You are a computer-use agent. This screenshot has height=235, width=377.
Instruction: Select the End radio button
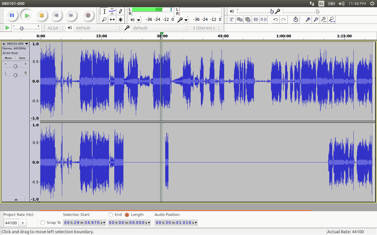111,215
